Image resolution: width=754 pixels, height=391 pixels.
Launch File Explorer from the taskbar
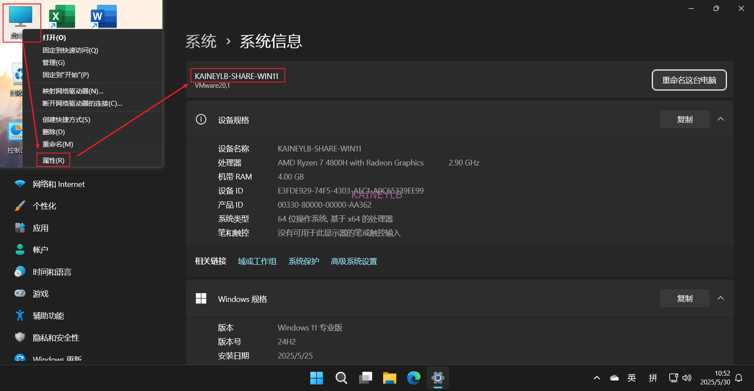coord(389,378)
